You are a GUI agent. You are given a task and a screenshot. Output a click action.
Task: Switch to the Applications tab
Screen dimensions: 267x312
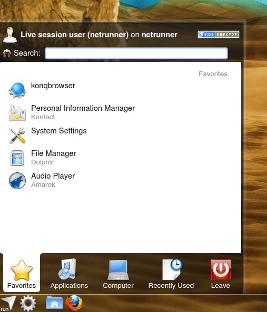pyautogui.click(x=69, y=274)
